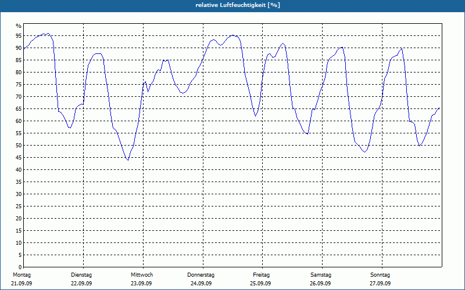Select the Mittwoch day label
This screenshot has width=465, height=290.
(142, 275)
